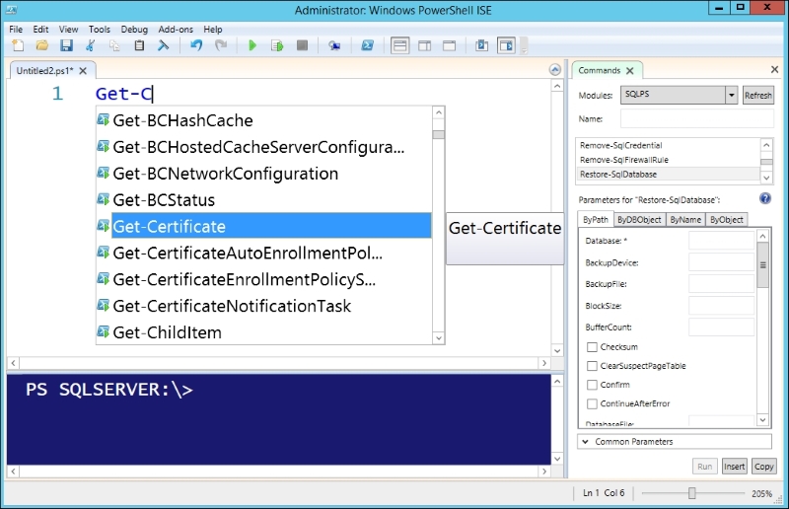Open the Tools menu
This screenshot has height=509, width=789.
tap(100, 30)
